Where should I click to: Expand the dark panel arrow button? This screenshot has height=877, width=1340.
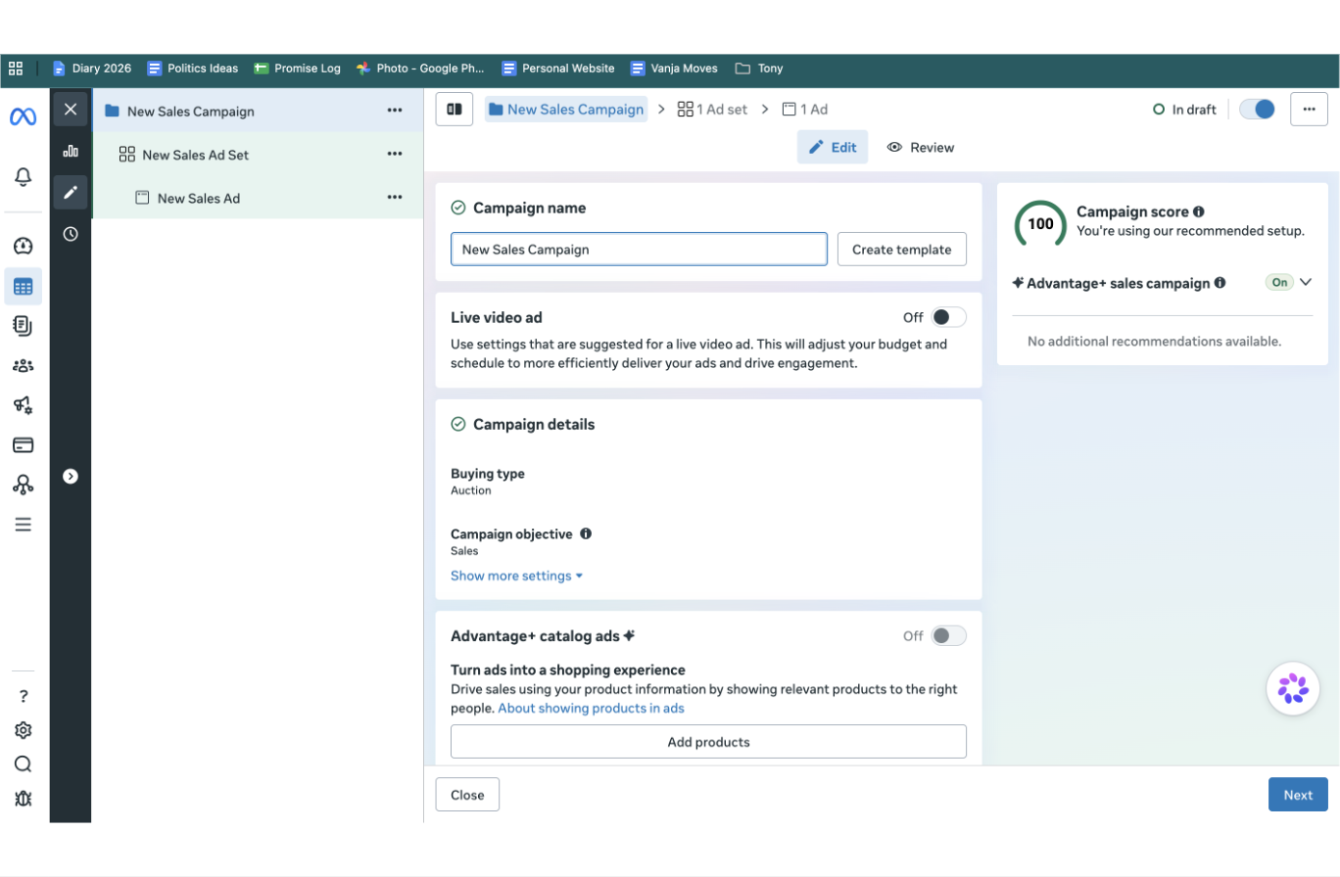[71, 477]
